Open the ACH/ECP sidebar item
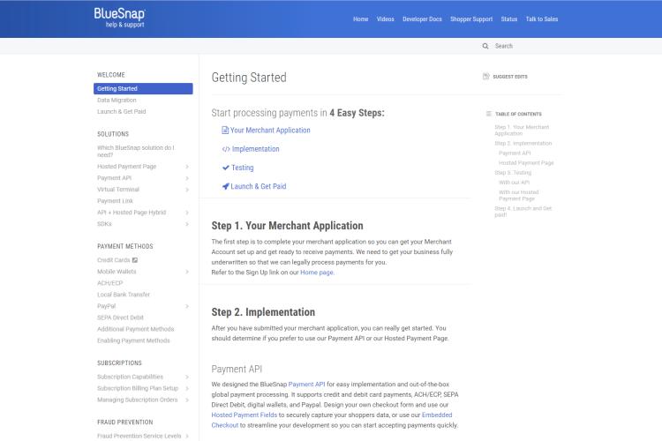This screenshot has width=662, height=441. click(109, 283)
